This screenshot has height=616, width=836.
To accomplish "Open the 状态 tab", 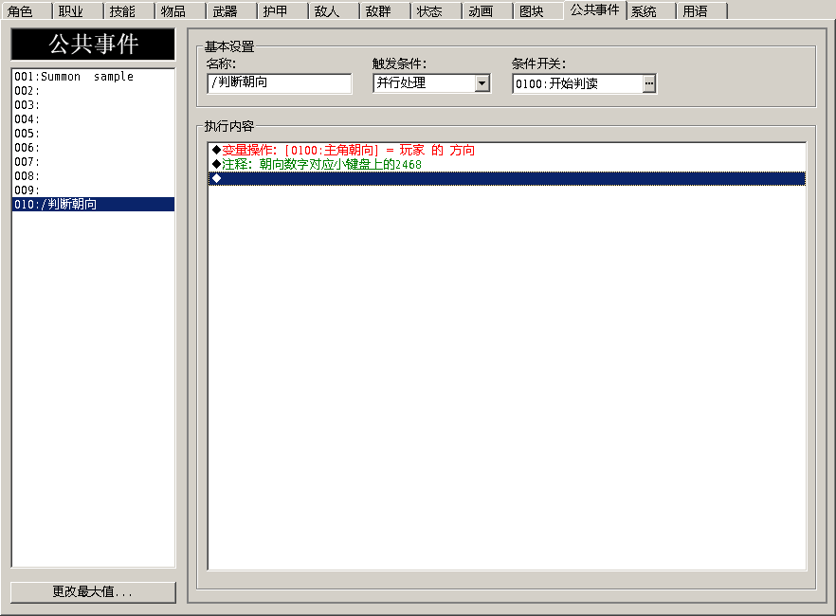I will tap(436, 11).
